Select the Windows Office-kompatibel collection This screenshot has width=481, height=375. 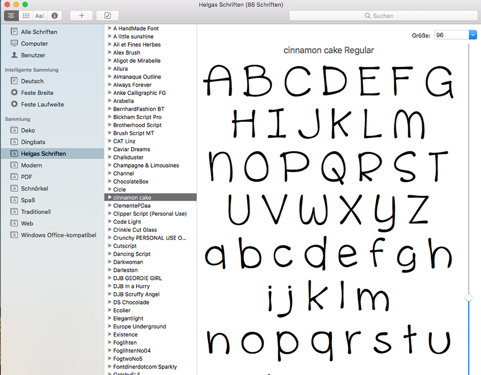(58, 235)
